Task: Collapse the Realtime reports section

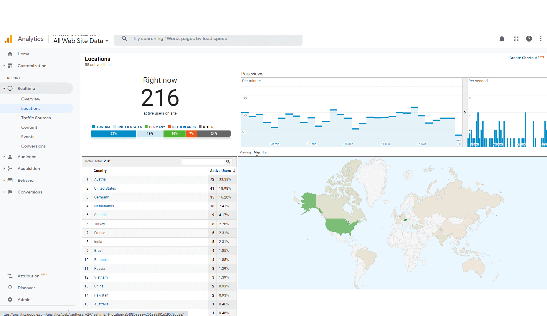Action: [4, 88]
